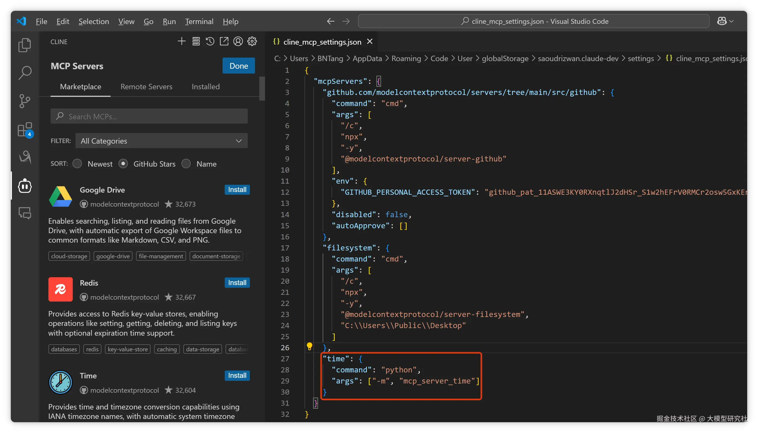Viewport: 758px width, 433px height.
Task: Open the All Categories filter dropdown
Action: pyautogui.click(x=161, y=141)
